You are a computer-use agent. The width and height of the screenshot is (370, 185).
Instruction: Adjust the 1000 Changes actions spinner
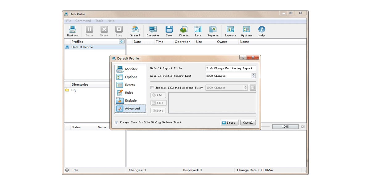246,88
